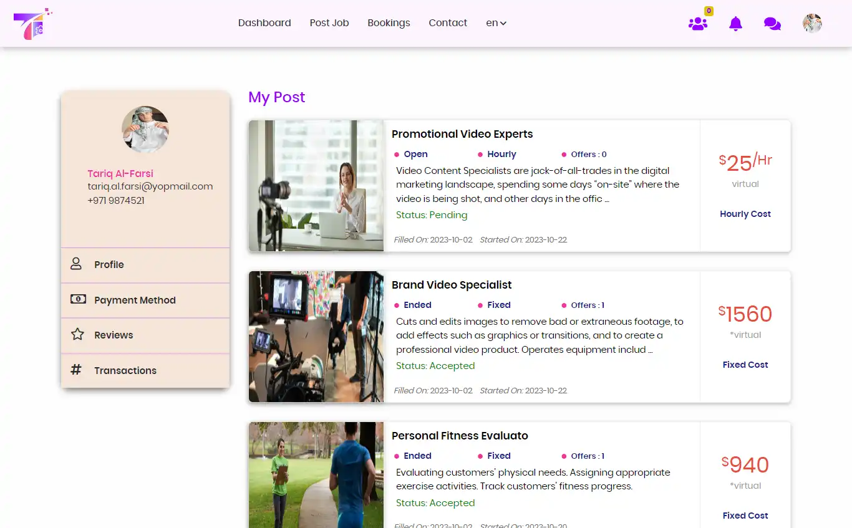Open chat messages icon in the header
Image resolution: width=852 pixels, height=528 pixels.
tap(773, 24)
